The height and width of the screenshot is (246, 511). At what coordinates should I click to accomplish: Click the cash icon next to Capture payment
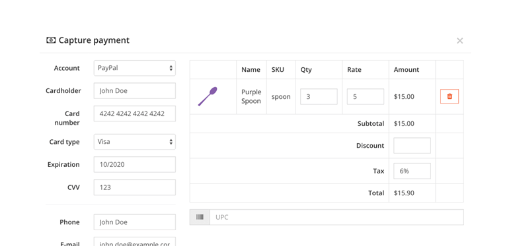[x=51, y=40]
